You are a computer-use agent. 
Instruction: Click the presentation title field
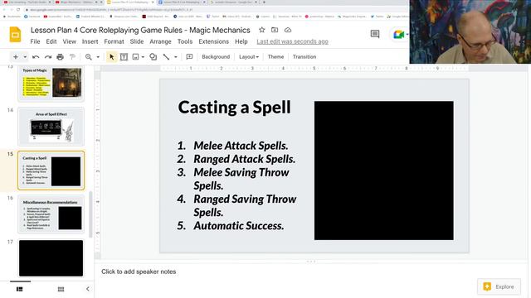tap(140, 30)
